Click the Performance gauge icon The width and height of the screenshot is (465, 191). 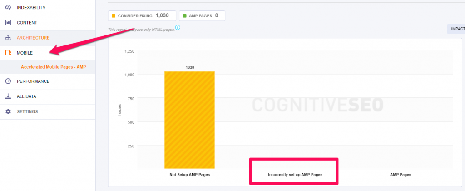pyautogui.click(x=8, y=81)
